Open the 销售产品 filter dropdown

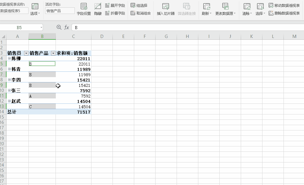point(53,53)
